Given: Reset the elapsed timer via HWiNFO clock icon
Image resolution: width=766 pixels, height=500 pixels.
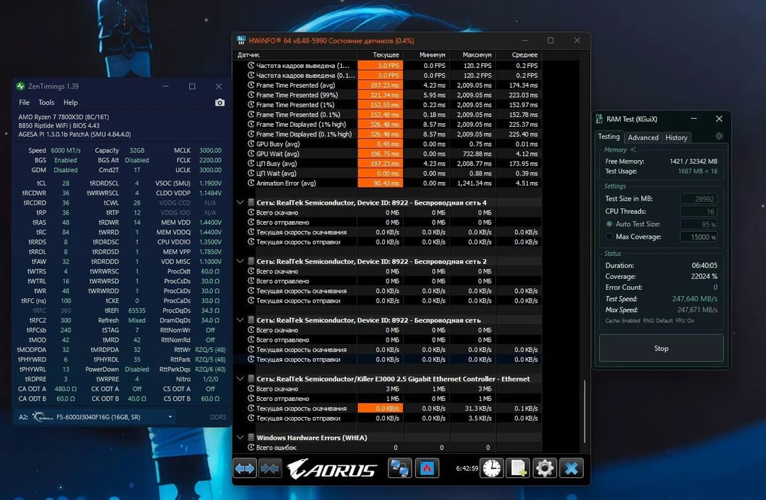Looking at the screenshot, I should pos(492,468).
